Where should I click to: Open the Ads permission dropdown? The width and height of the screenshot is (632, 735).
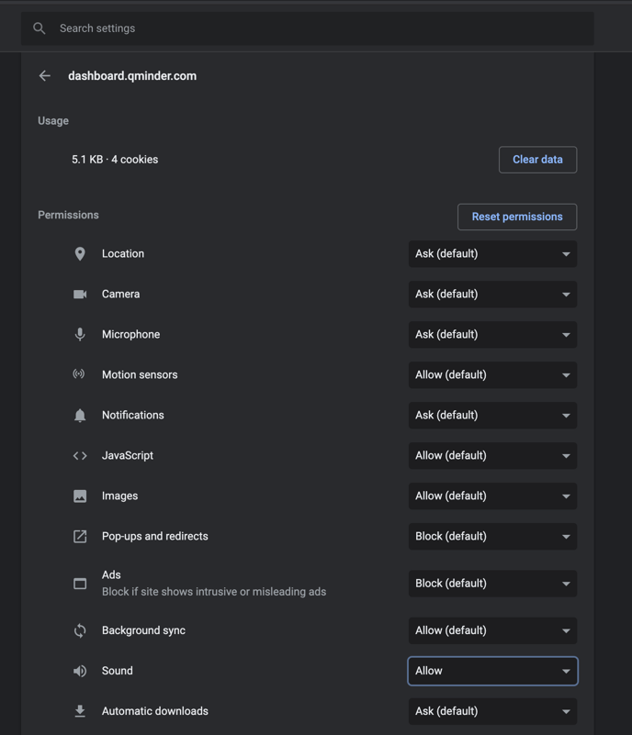point(492,583)
